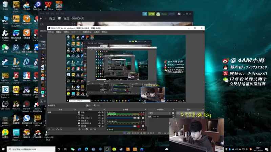
Task: Toggle visibility of 游戏源 2 source
Action: tap(99, 121)
